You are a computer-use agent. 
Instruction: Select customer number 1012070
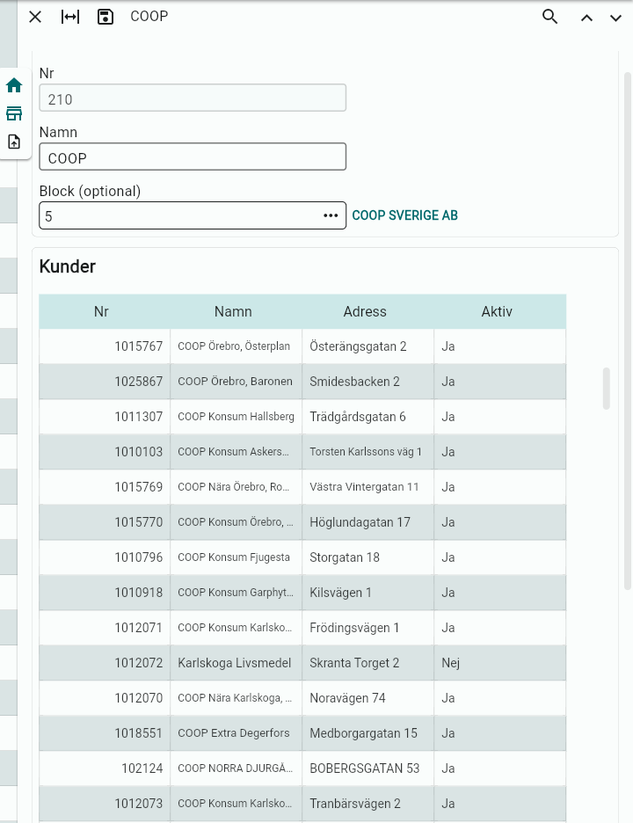coord(139,698)
